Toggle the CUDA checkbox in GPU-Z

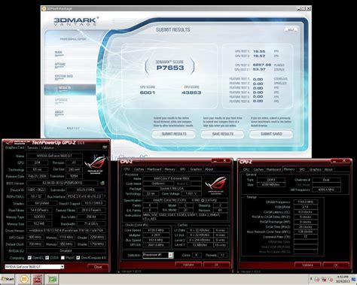47,258
